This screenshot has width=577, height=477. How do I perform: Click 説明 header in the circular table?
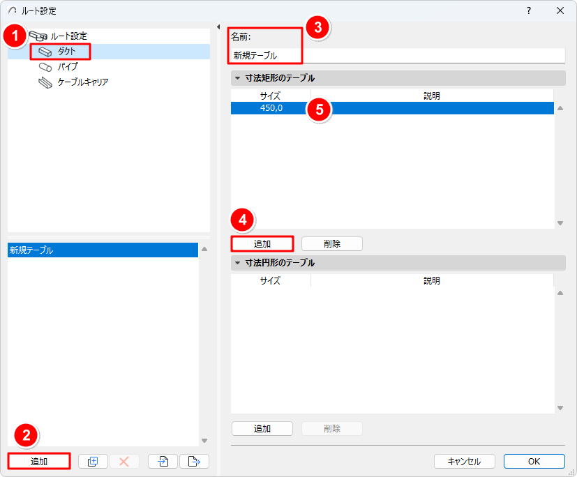click(432, 280)
